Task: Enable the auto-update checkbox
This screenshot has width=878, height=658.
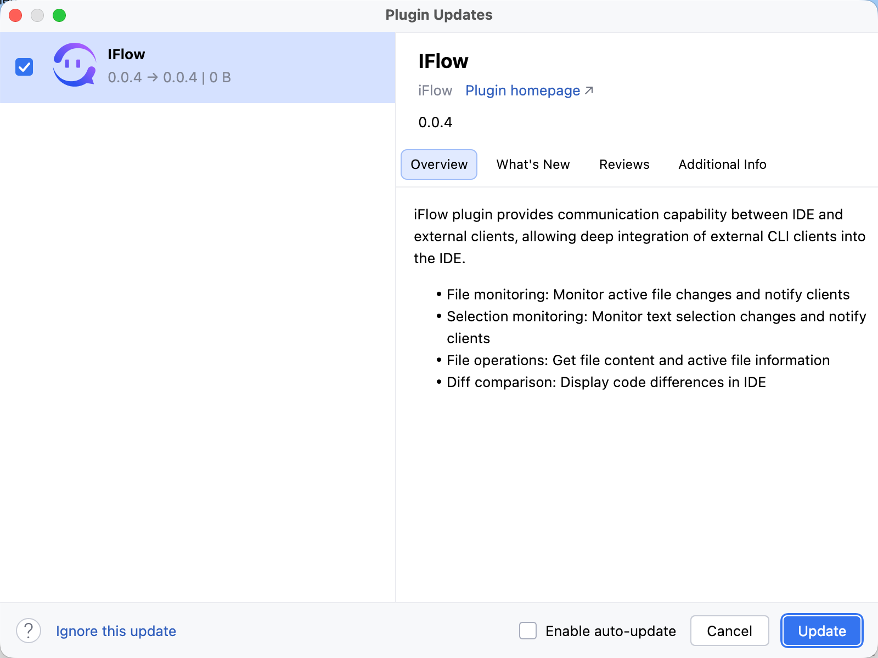Action: click(x=528, y=631)
